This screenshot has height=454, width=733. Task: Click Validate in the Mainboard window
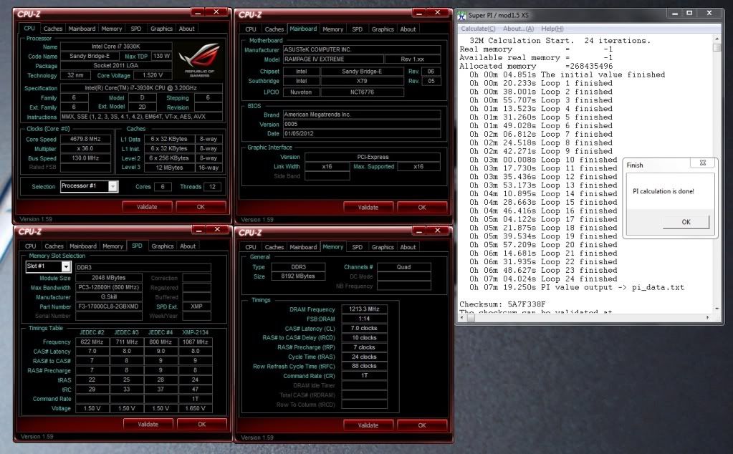(368, 207)
